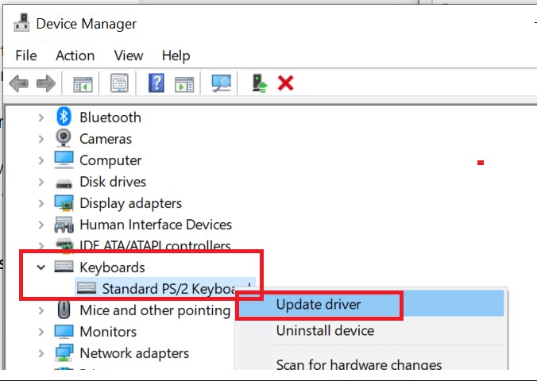Open the Properties toolbar icon
The image size is (537, 381).
tap(119, 83)
